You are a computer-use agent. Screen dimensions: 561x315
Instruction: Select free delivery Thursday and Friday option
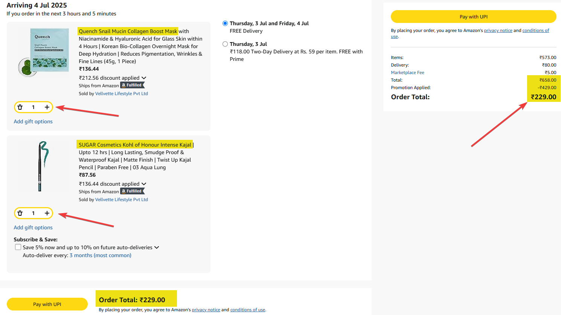click(x=225, y=23)
